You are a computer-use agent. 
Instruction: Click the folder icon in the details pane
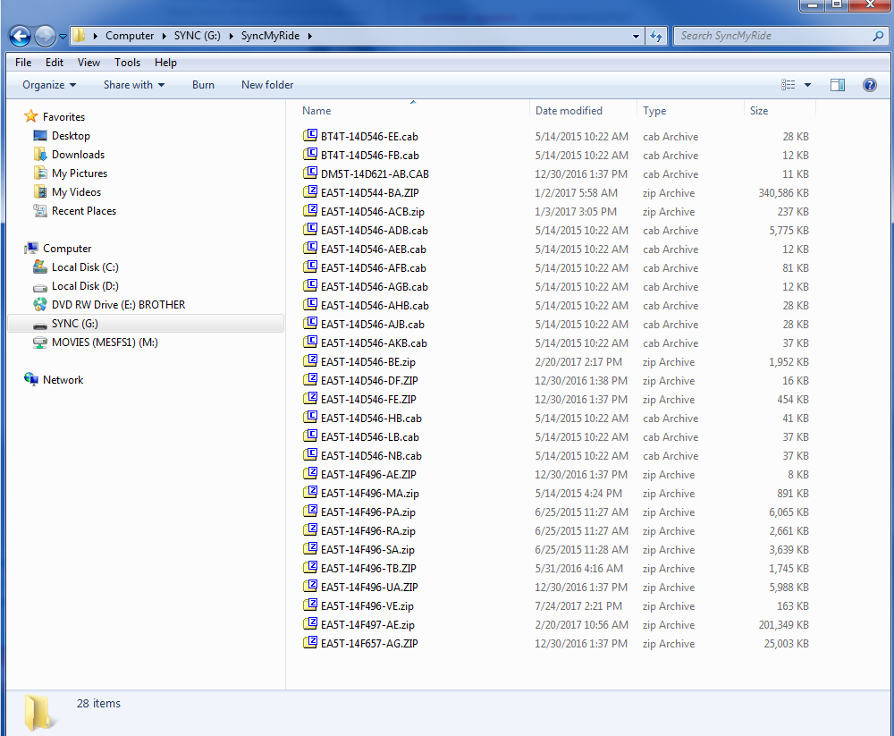38,710
